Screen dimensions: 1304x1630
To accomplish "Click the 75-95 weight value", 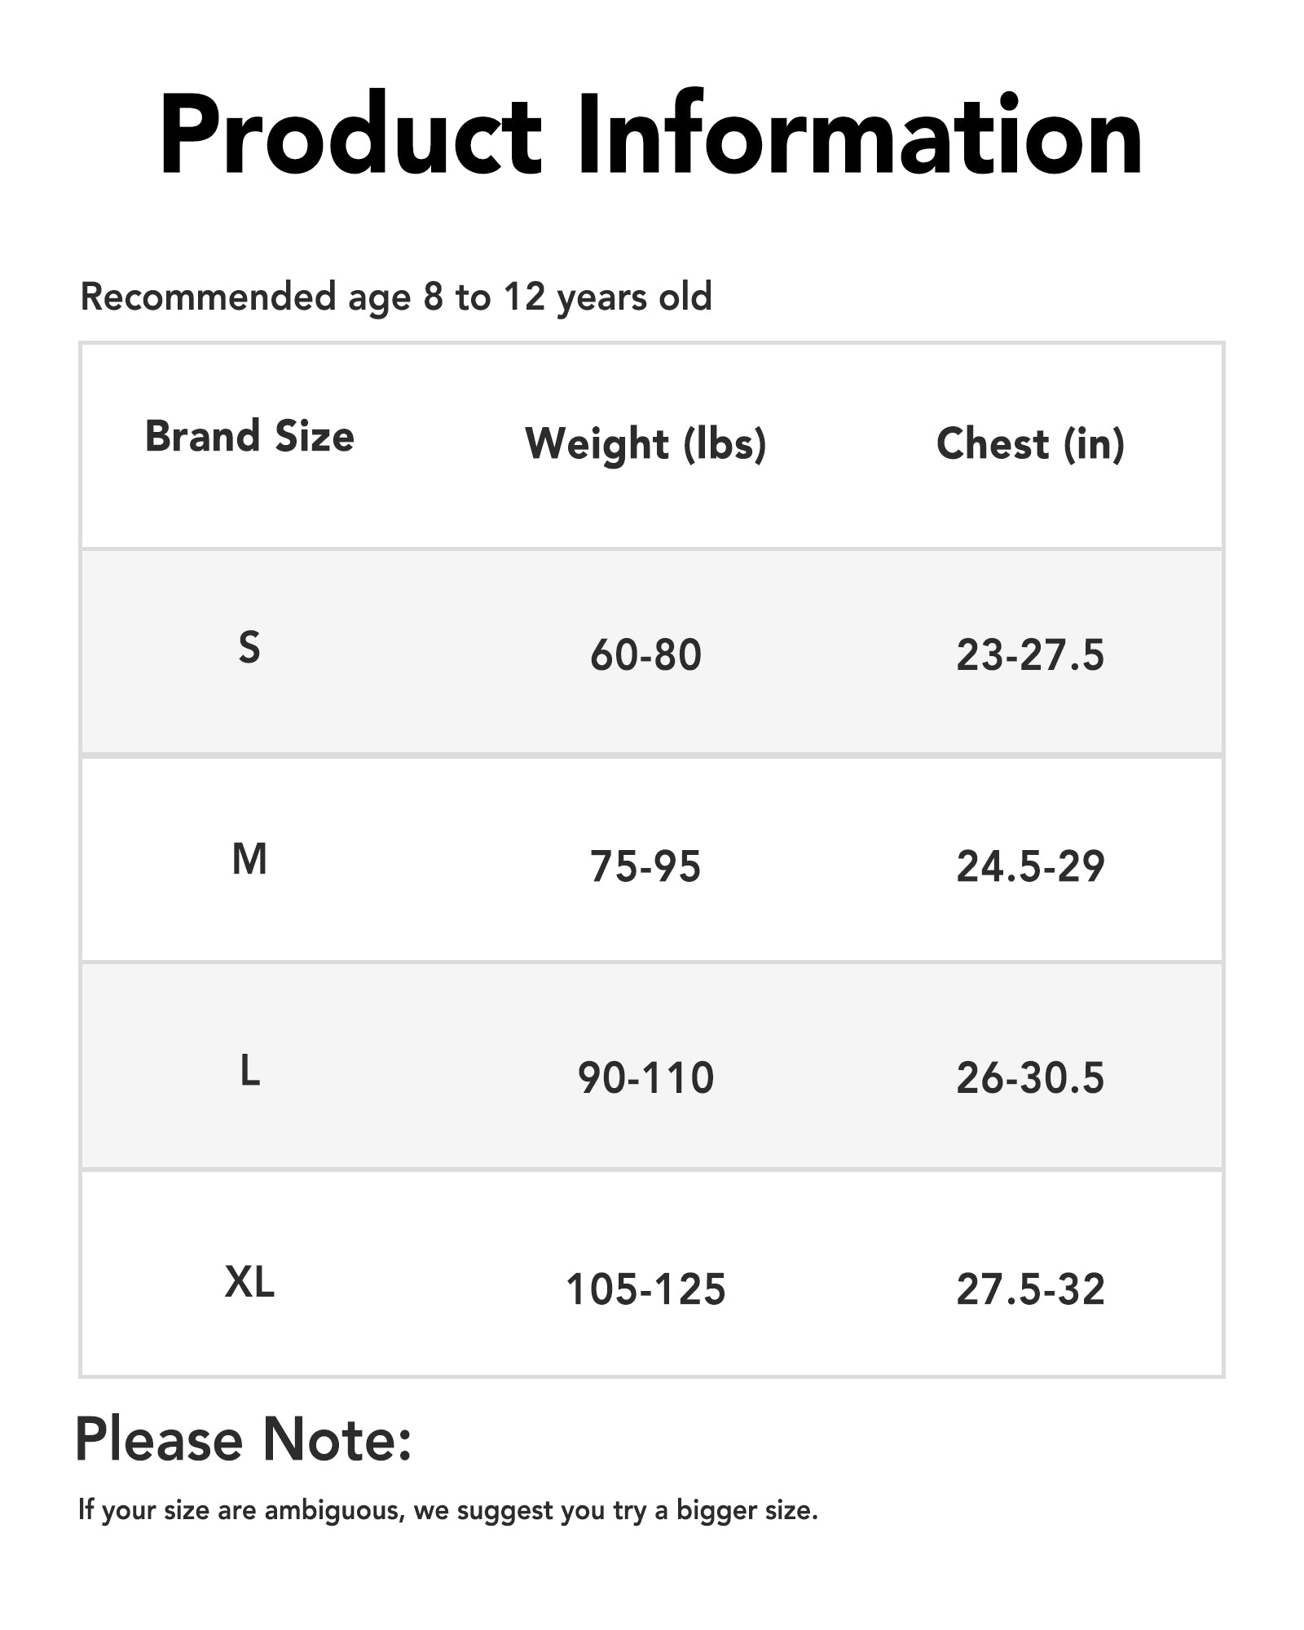I will point(645,866).
